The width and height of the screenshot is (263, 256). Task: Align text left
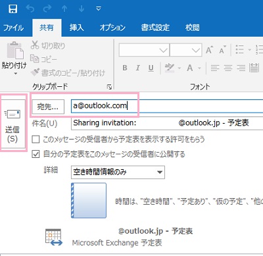(x=215, y=68)
